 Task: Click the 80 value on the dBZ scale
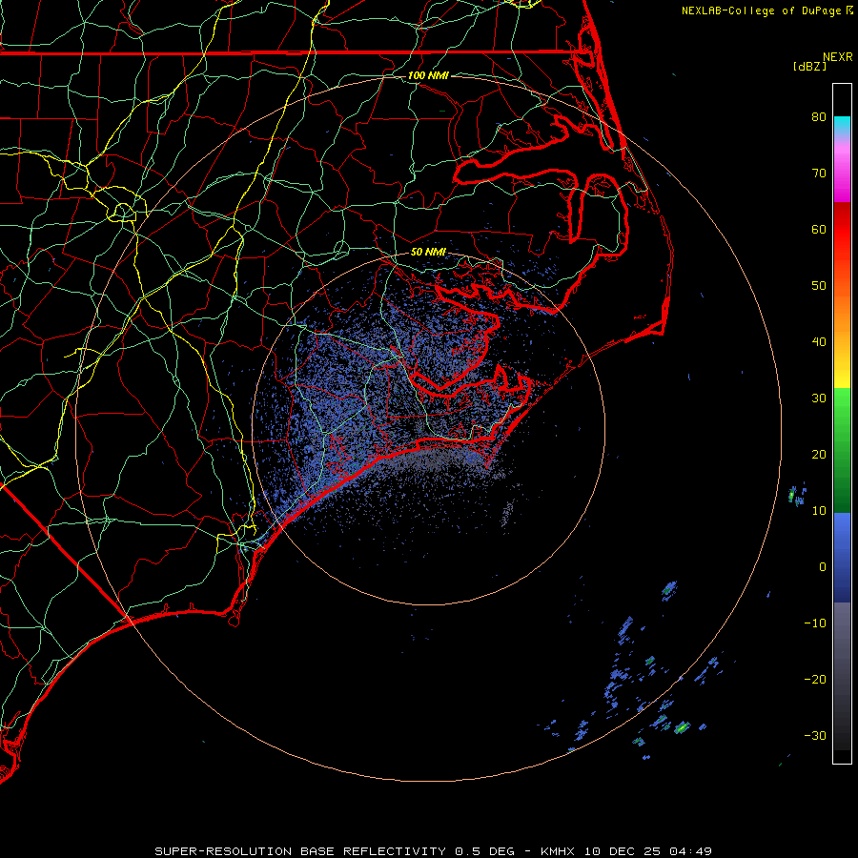(819, 117)
